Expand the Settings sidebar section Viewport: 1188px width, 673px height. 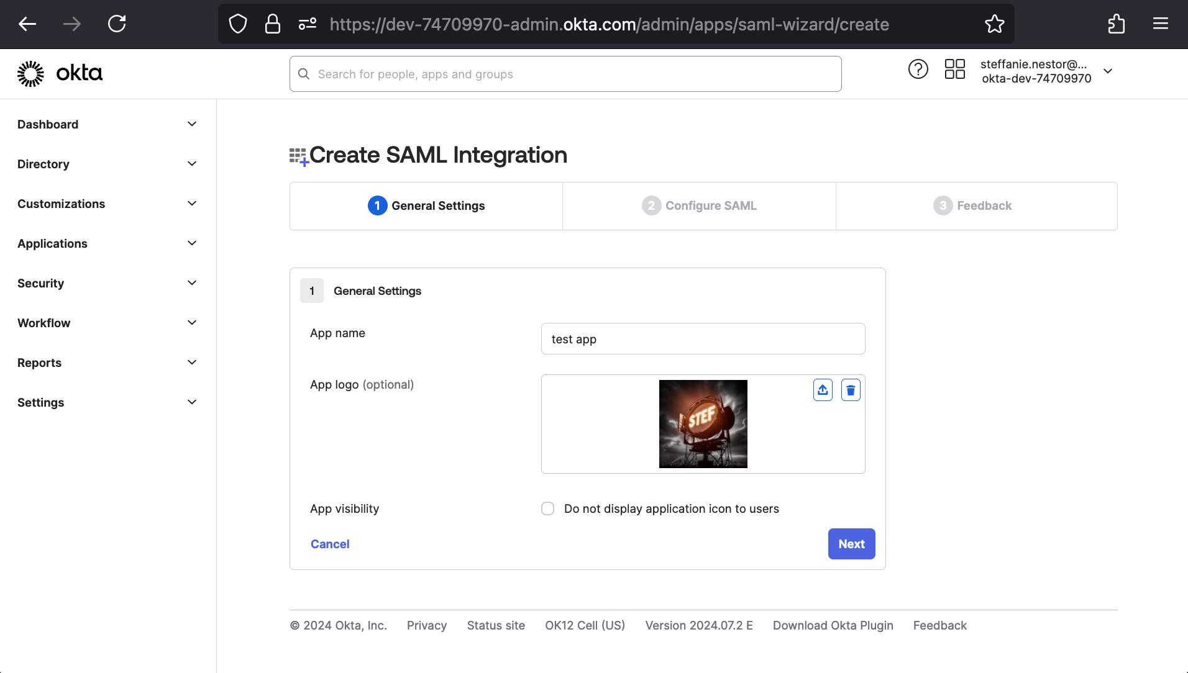click(x=108, y=402)
